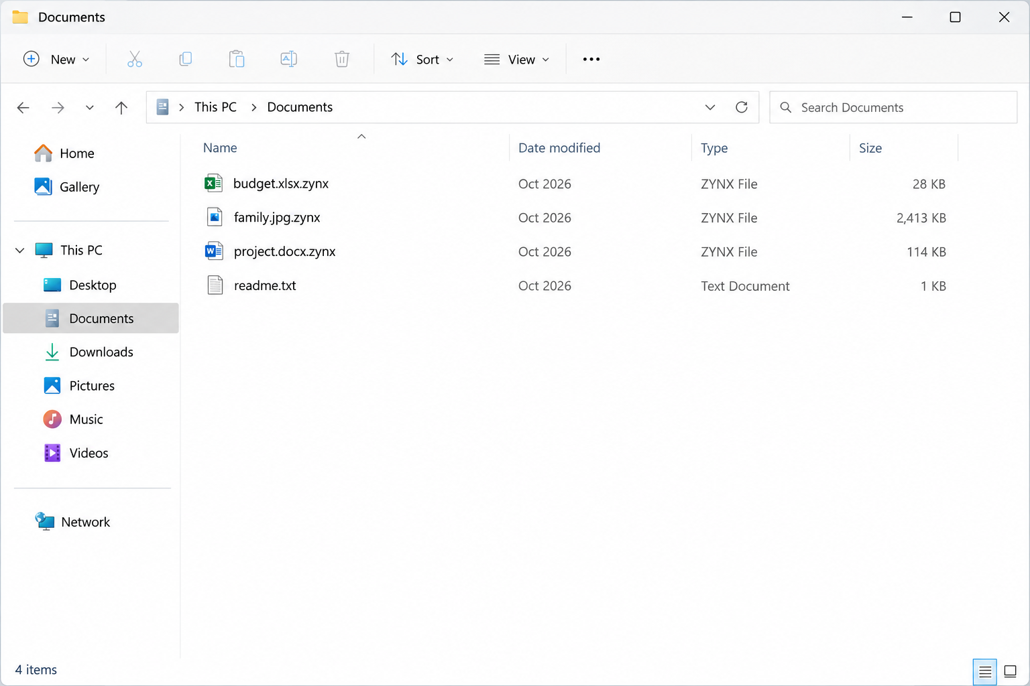This screenshot has height=686, width=1030.
Task: Click the text file icon of readme.txt
Action: [215, 285]
